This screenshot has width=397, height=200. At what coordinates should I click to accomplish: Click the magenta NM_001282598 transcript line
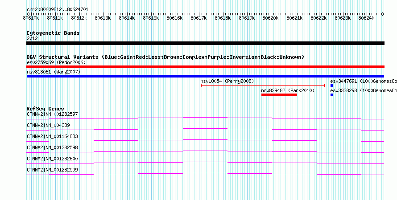tap(205, 151)
